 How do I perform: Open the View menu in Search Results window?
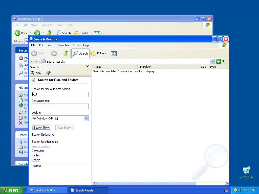(51, 45)
